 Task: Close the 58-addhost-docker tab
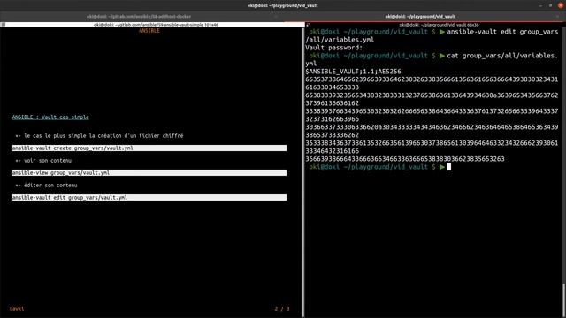click(x=276, y=16)
